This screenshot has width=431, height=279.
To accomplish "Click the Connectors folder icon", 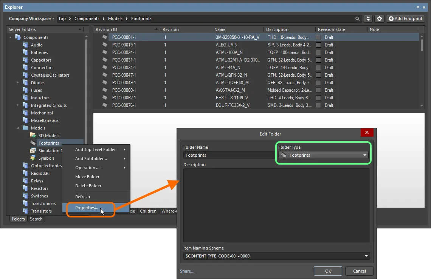I will pyautogui.click(x=25, y=68).
